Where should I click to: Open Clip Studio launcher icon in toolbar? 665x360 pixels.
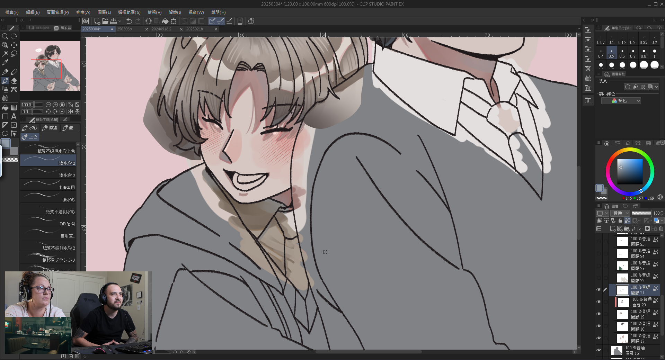[x=86, y=21]
